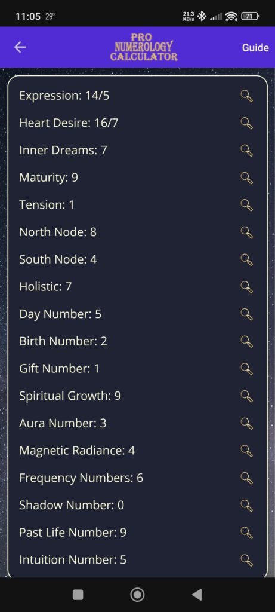Tap the magnifier icon beside Expression

(x=247, y=96)
